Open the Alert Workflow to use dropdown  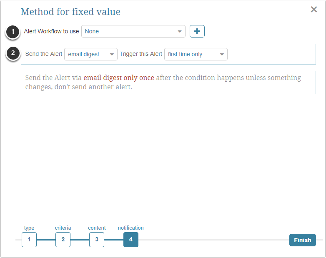(133, 31)
